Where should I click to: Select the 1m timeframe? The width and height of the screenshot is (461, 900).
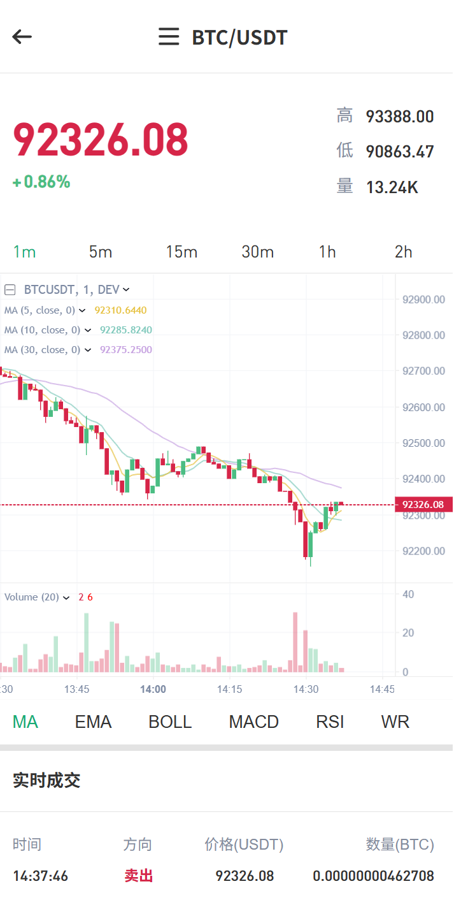[25, 252]
